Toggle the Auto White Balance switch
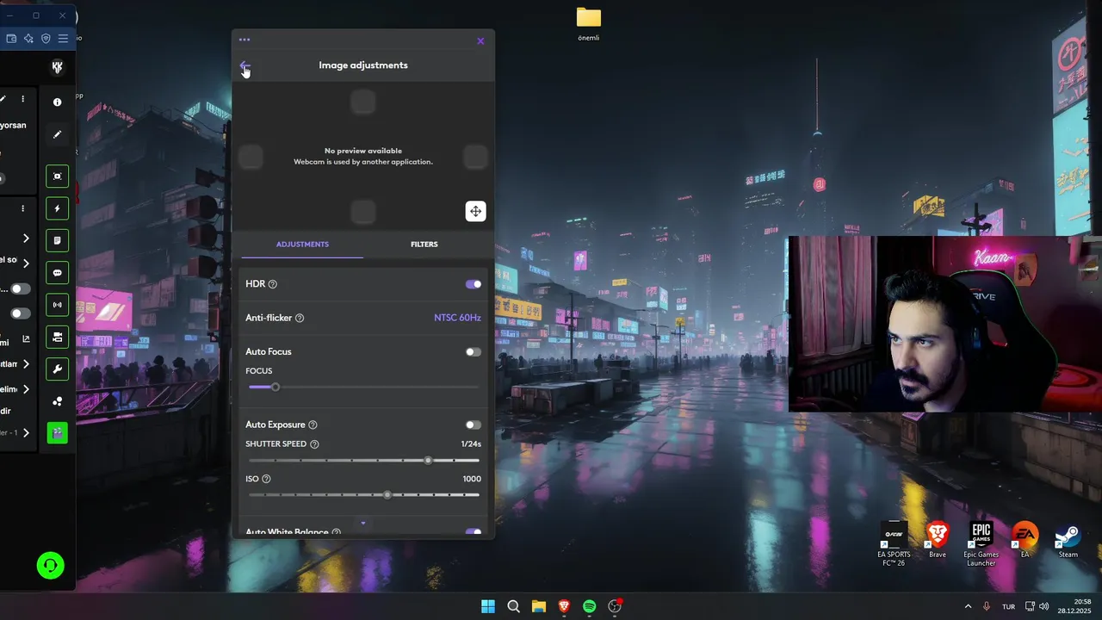The height and width of the screenshot is (620, 1102). tap(474, 532)
